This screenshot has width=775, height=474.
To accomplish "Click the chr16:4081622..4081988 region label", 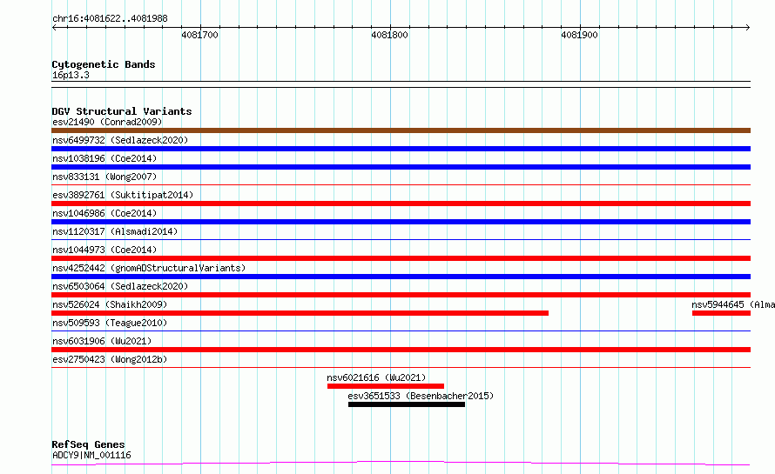I will pyautogui.click(x=110, y=18).
